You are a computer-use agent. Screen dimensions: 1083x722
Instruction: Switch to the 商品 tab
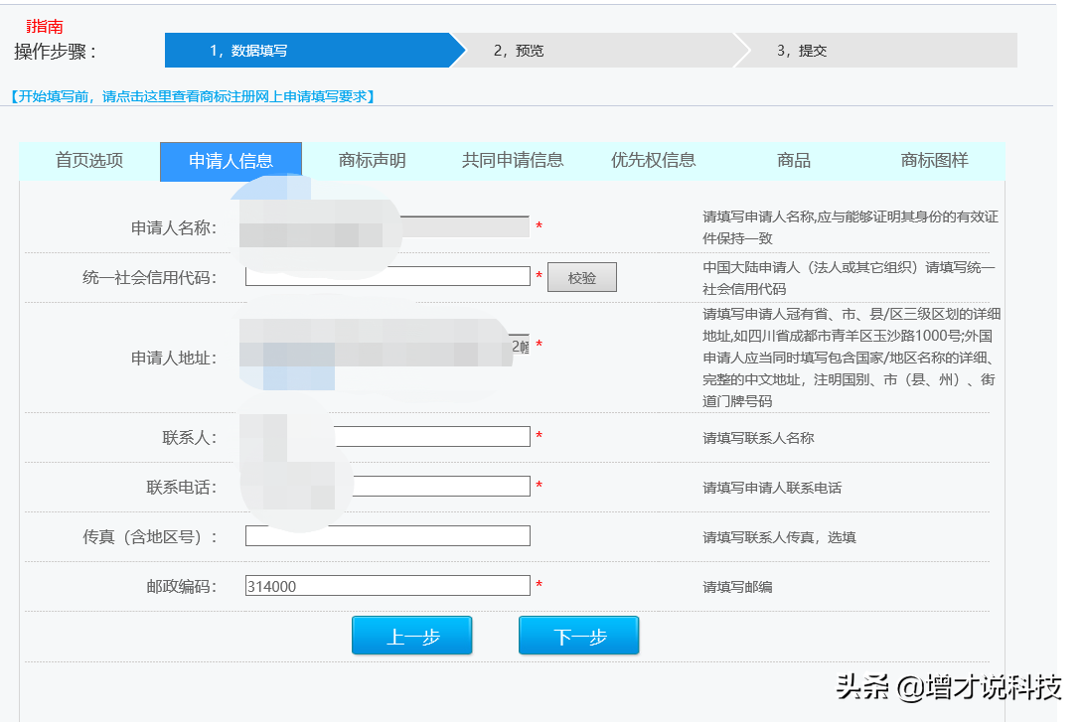point(794,161)
